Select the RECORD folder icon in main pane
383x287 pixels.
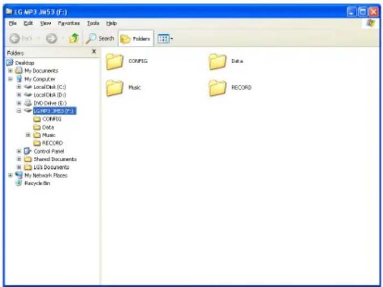[217, 87]
